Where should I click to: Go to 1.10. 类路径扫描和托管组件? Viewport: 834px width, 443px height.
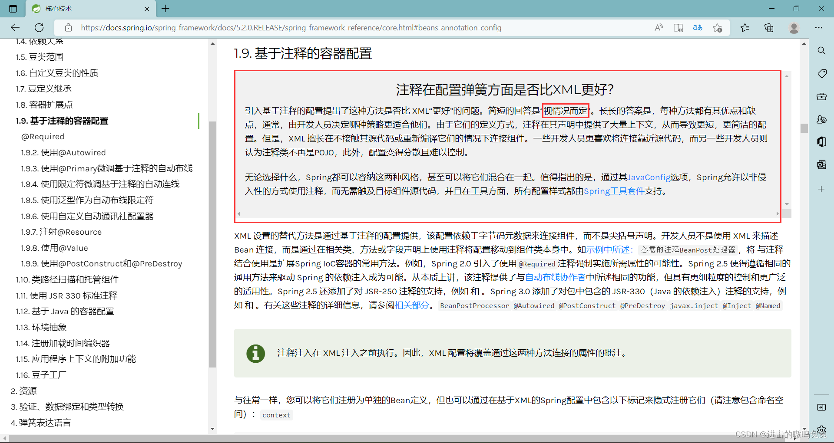click(67, 279)
